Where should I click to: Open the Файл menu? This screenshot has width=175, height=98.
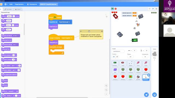click(x=11, y=4)
